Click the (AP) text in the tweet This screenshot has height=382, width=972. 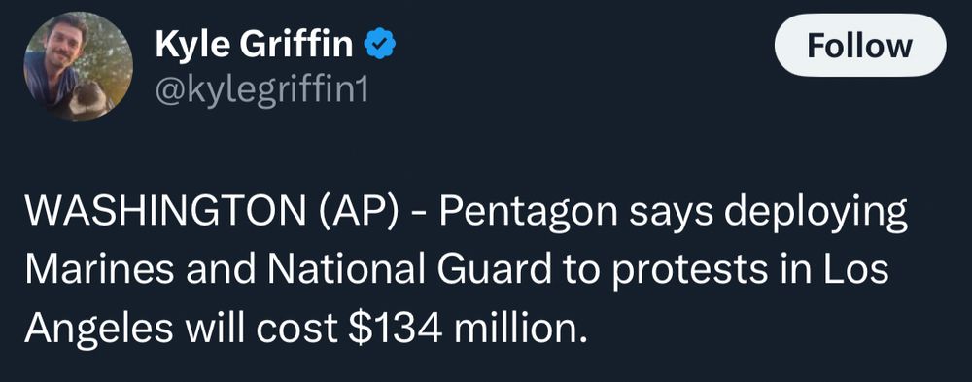tap(359, 213)
